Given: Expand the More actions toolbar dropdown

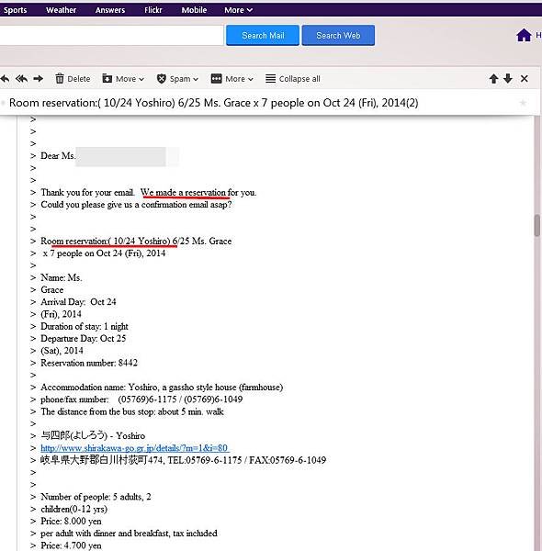Looking at the screenshot, I should (x=232, y=79).
